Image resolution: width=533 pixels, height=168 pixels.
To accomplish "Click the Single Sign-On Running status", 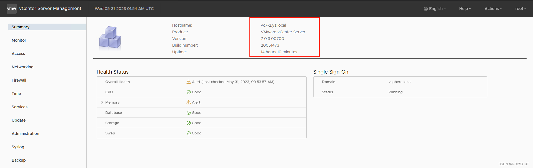I will (x=396, y=92).
